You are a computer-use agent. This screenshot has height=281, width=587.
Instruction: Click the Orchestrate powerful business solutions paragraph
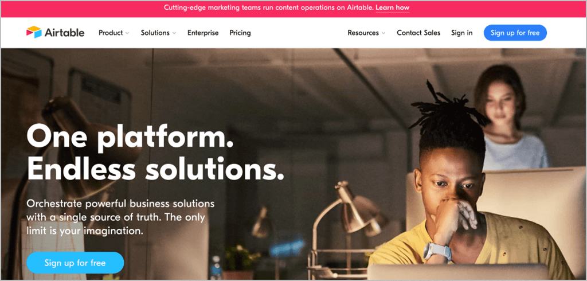(120, 217)
